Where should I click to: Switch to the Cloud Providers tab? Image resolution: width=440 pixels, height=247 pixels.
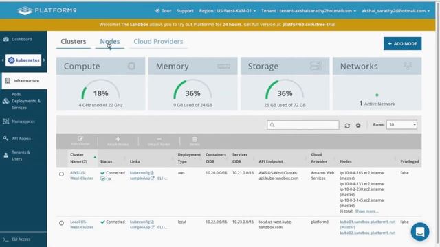(x=158, y=41)
